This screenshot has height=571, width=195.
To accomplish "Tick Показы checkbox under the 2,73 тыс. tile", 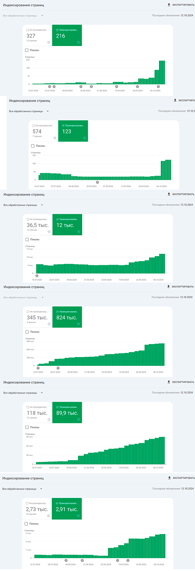I will point(26,524).
